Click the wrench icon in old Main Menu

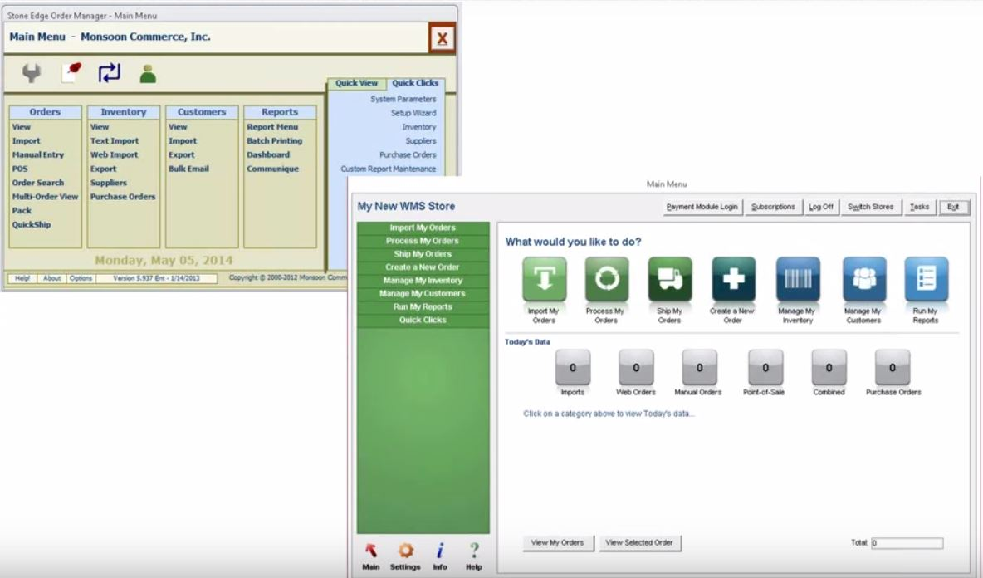point(32,74)
